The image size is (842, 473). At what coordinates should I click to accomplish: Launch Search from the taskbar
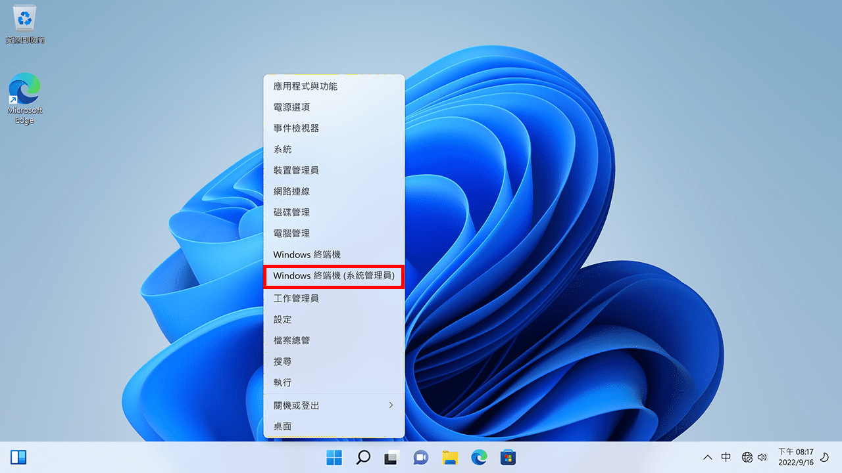click(362, 457)
